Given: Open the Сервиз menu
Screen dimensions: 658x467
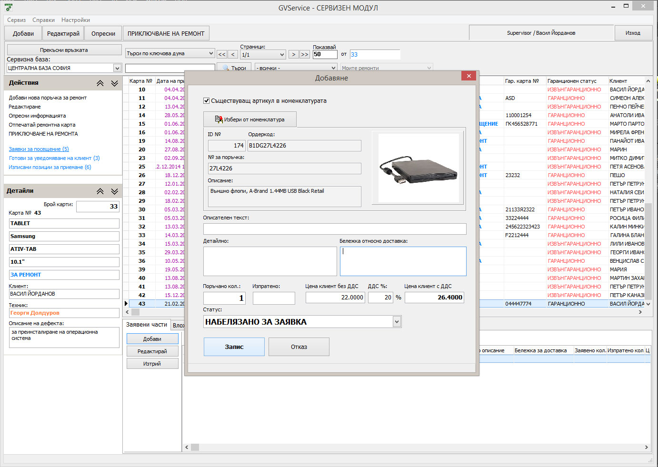Looking at the screenshot, I should [16, 20].
